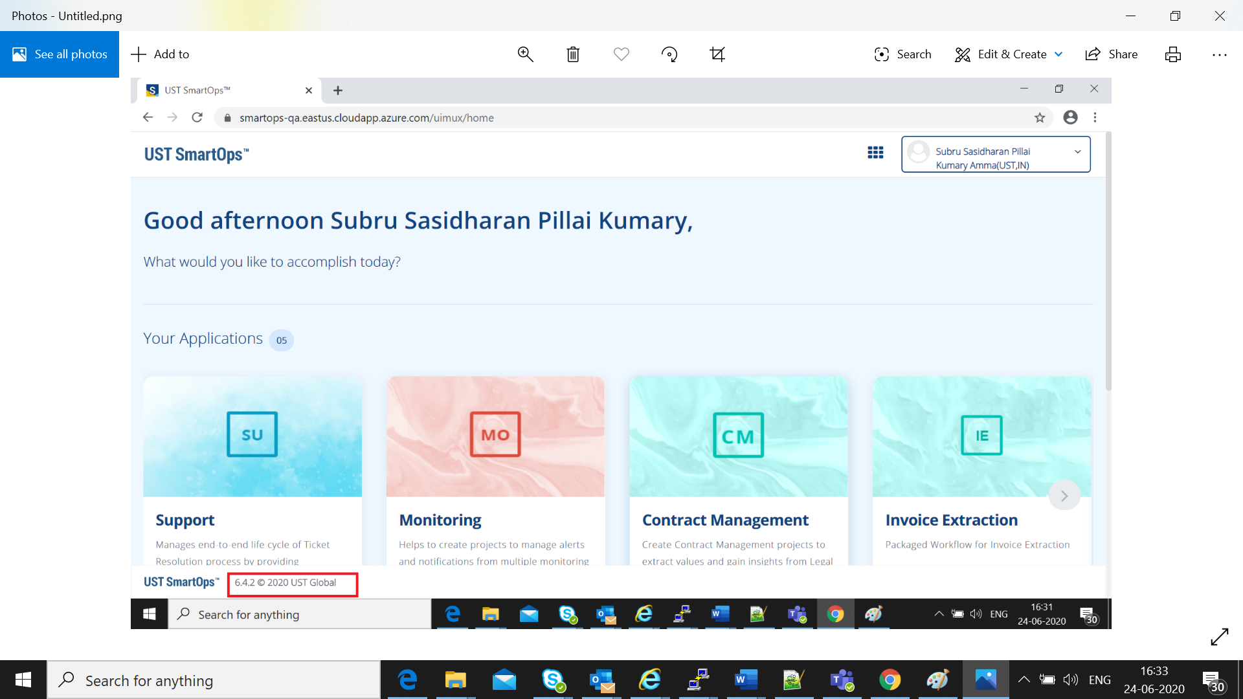Open the volume control in system tray

(1071, 680)
